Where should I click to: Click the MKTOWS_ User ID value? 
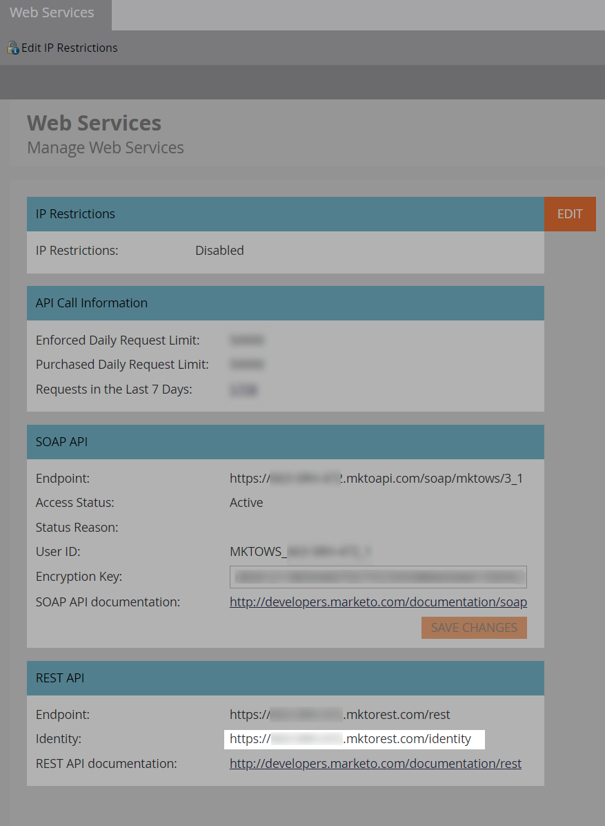[x=301, y=552]
